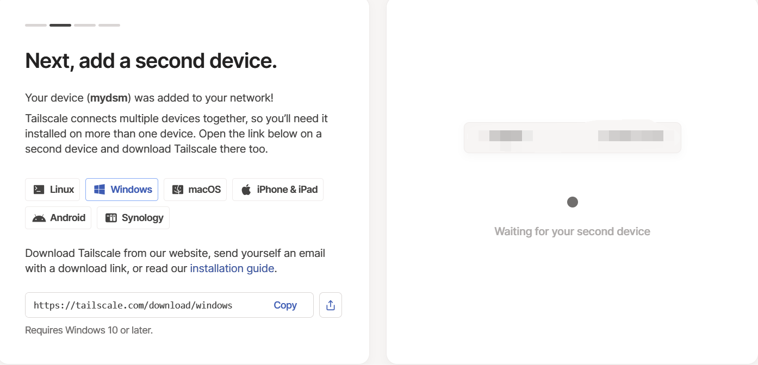Click the Apple logo icon
Screen dimensions: 758x365
tap(246, 190)
